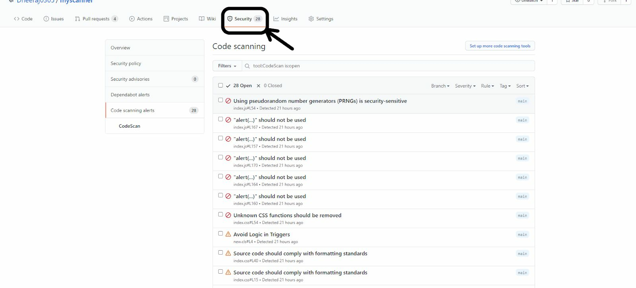Click the Code tab brackets icon
This screenshot has width=636, height=288.
(x=17, y=19)
